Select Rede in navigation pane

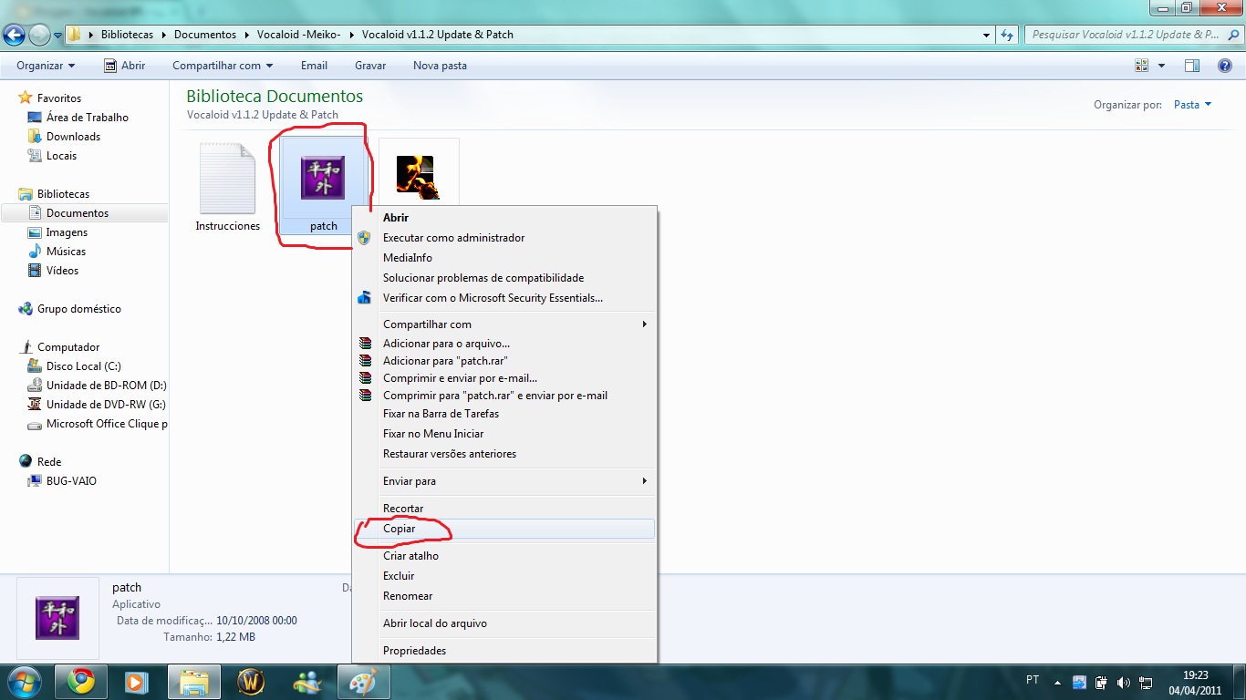(x=49, y=462)
